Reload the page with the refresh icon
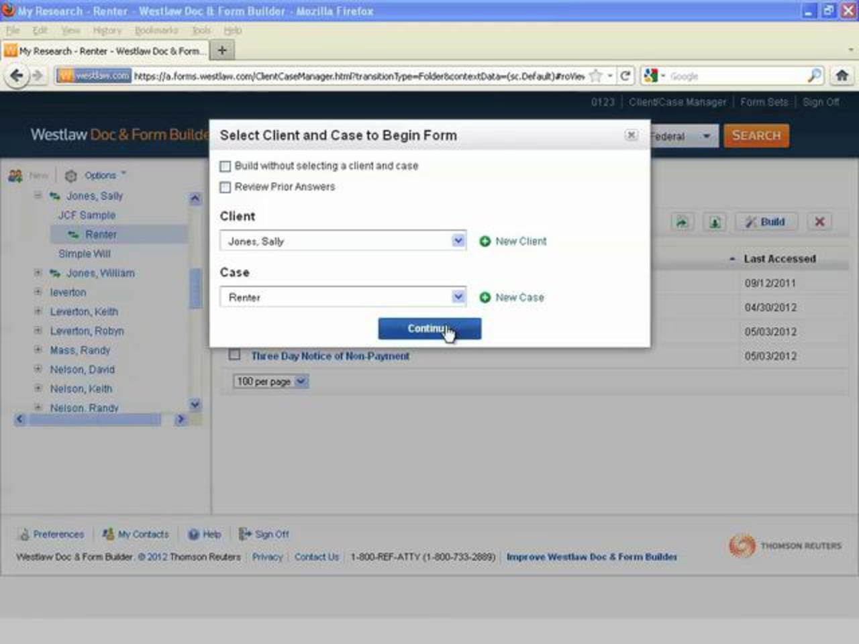Viewport: 859px width, 644px height. [x=625, y=76]
